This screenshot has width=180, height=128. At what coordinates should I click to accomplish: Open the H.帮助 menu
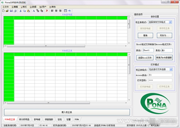pyautogui.click(x=52, y=7)
